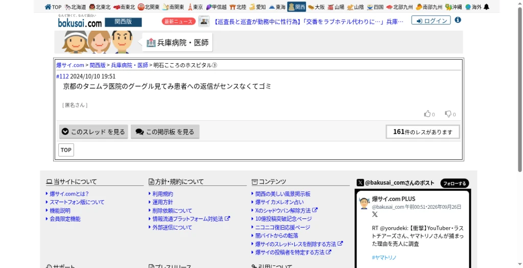The height and width of the screenshot is (268, 523).
Task: Select the 南東北 region tab
Action: point(124,7)
